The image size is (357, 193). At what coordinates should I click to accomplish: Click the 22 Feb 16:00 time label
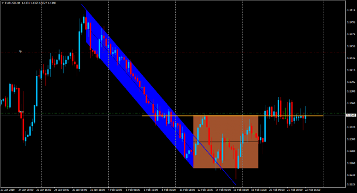click(312, 190)
